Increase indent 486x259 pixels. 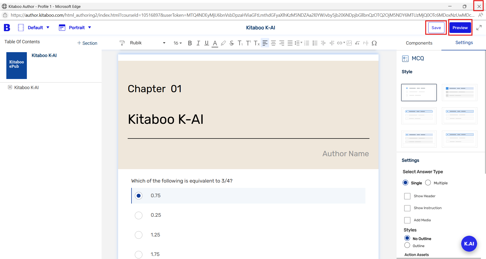[x=332, y=43]
